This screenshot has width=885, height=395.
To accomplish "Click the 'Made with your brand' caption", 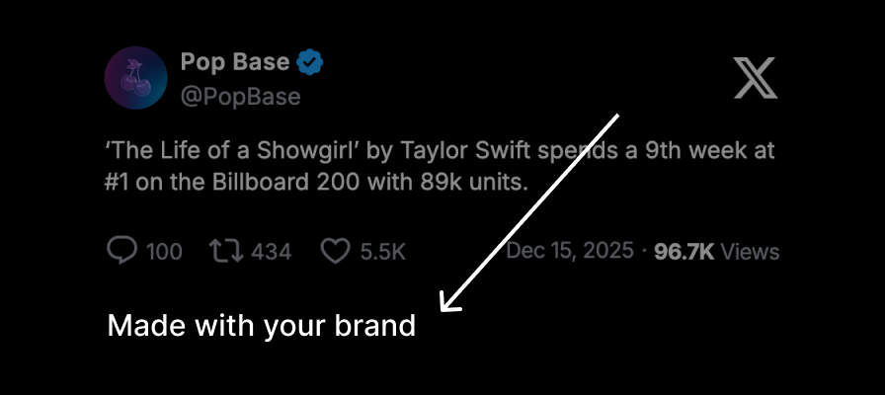I will [261, 326].
